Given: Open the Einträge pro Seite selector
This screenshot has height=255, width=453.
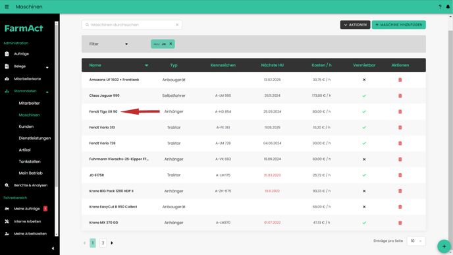Looking at the screenshot, I should [x=415, y=241].
